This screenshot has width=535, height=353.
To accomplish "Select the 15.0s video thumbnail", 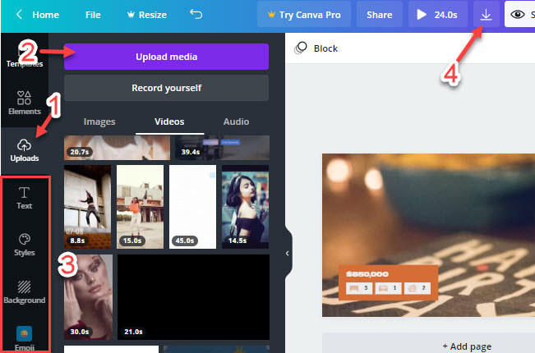I will 140,207.
